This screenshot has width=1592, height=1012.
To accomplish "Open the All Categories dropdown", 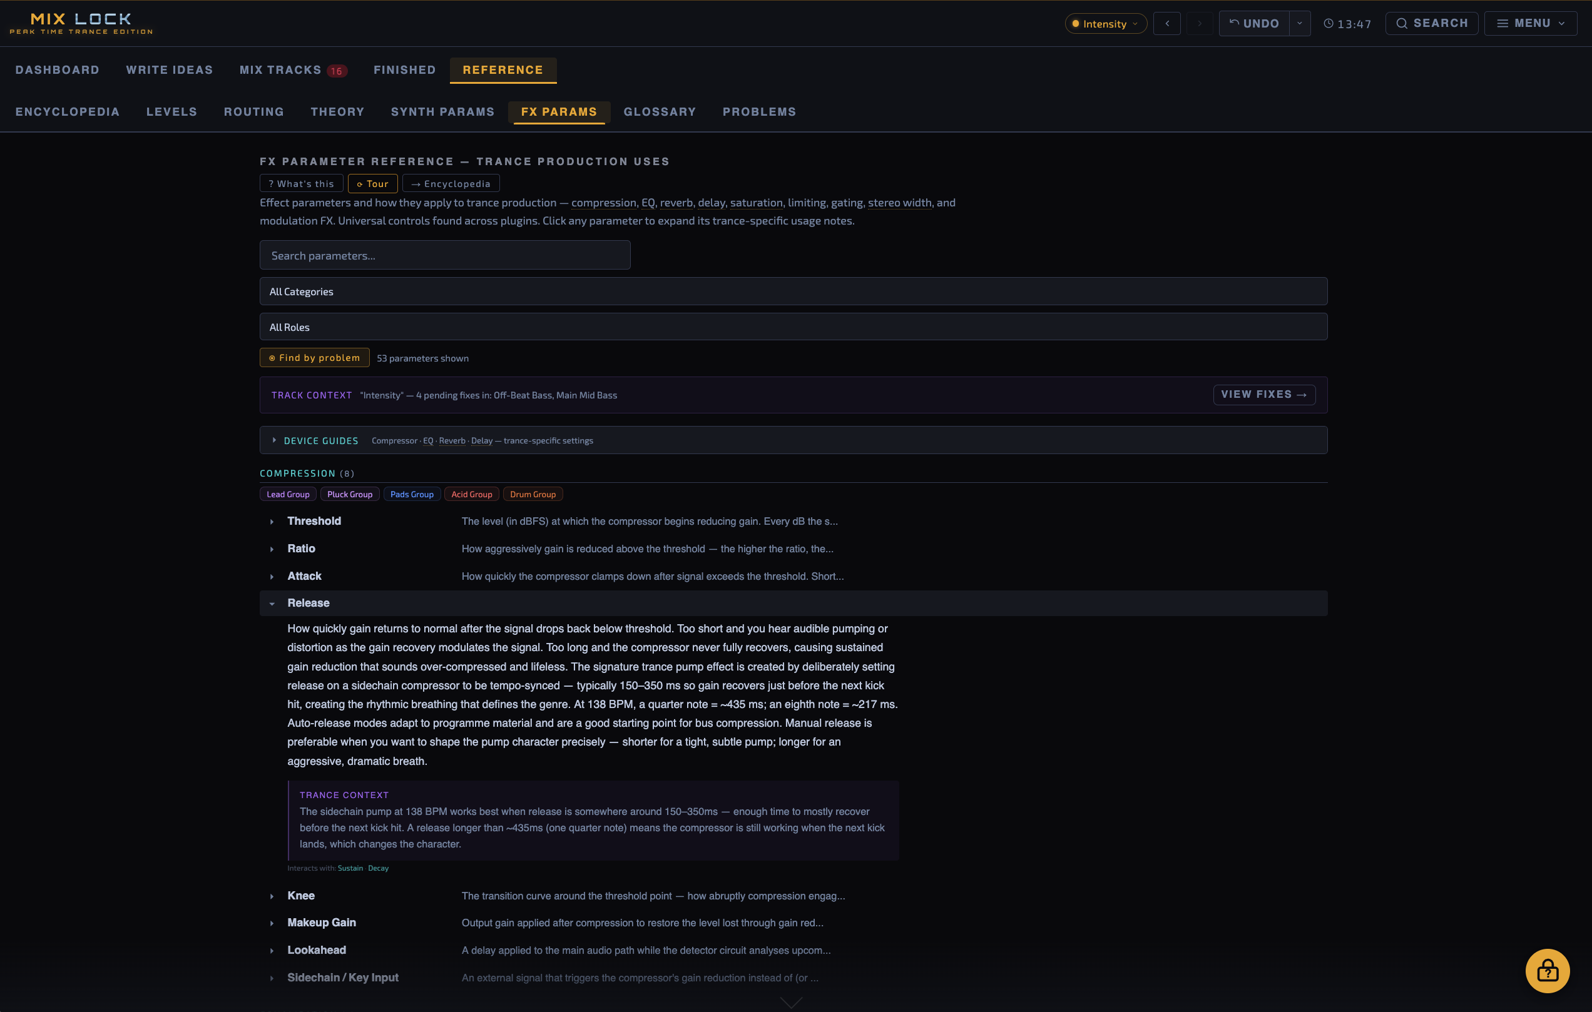I will (793, 291).
